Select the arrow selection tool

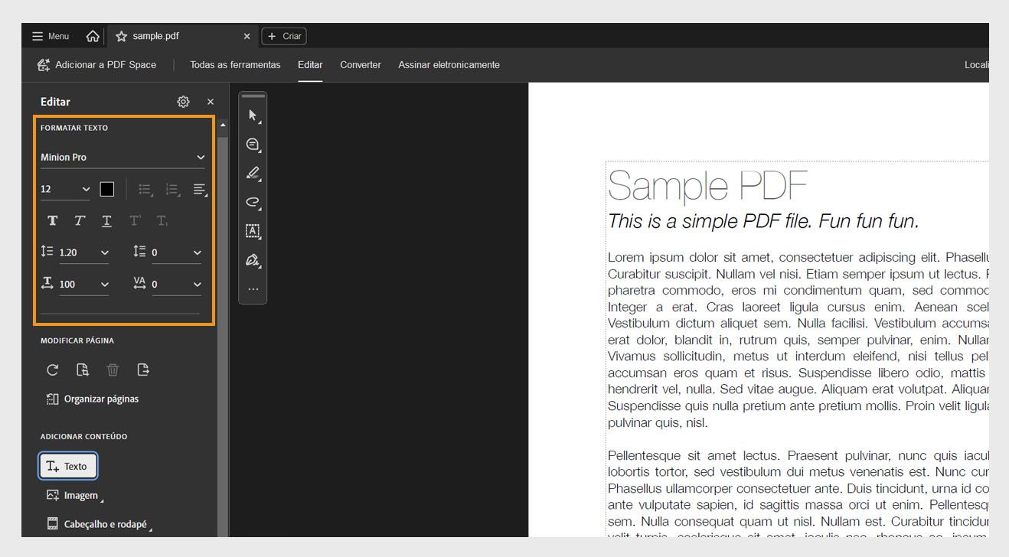point(253,116)
